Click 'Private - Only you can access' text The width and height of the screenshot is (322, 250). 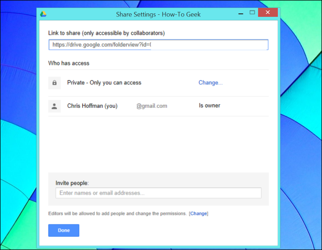[x=104, y=83]
